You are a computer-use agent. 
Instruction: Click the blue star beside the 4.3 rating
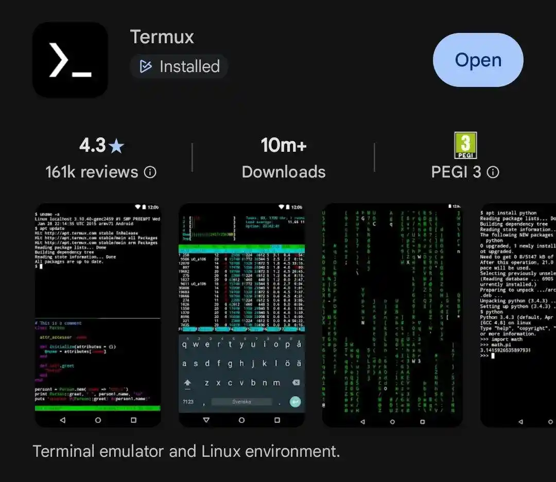click(116, 145)
